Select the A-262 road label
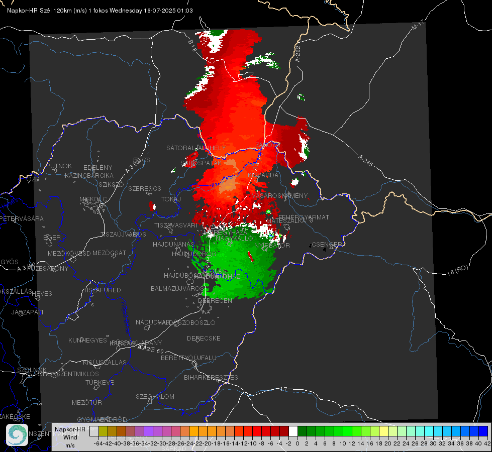Image resolution: width=492 pixels, height=452 pixels. click(x=298, y=54)
